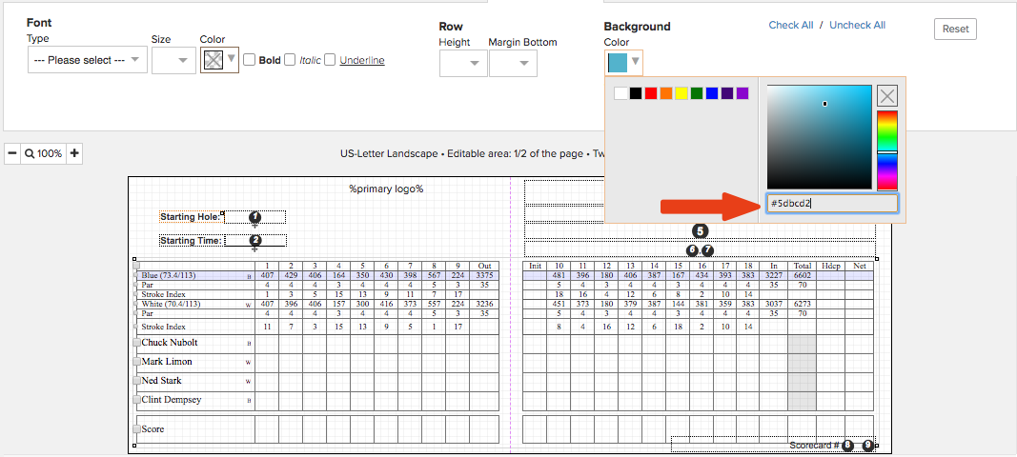Tick the checkbox beside Mark Limon row
The height and width of the screenshot is (457, 1017).
pyautogui.click(x=137, y=362)
